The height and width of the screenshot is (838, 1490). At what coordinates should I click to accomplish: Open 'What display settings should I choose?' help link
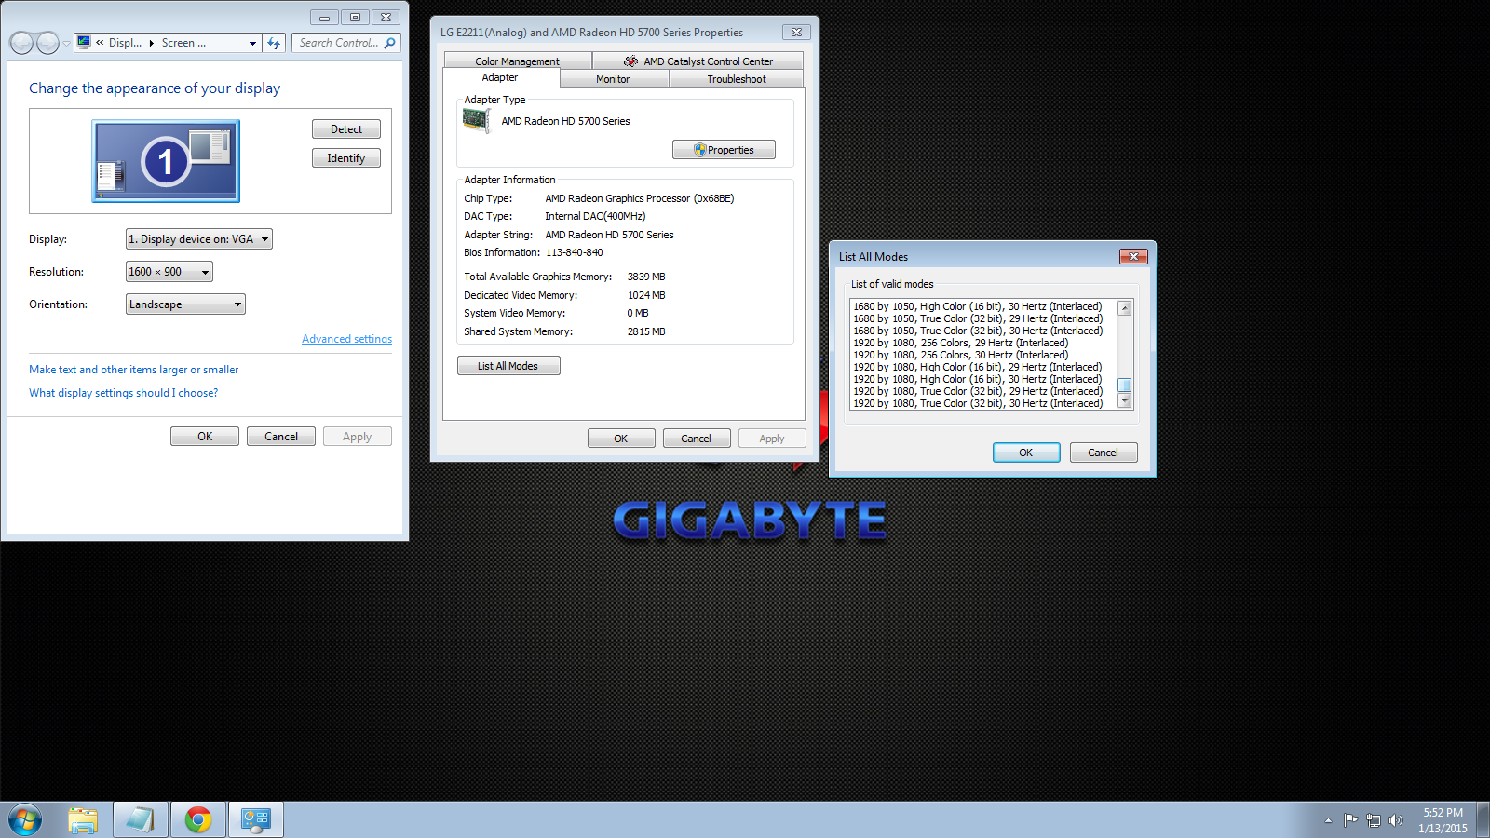[x=124, y=393]
